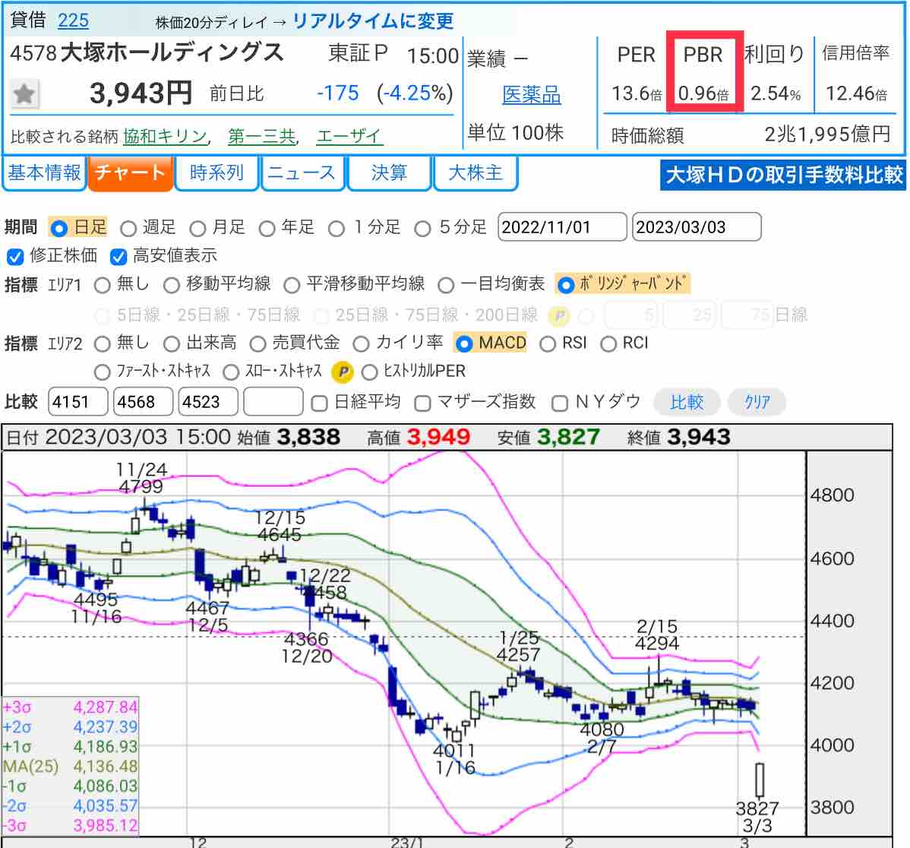Click the PBR value 0.96倍
Image resolution: width=910 pixels, height=848 pixels.
703,93
